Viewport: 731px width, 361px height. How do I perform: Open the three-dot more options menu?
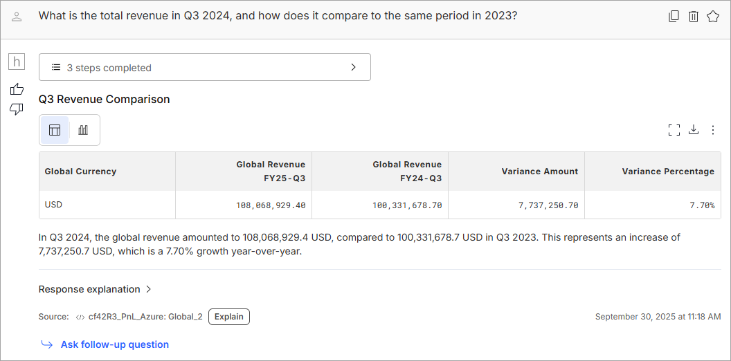click(x=713, y=130)
